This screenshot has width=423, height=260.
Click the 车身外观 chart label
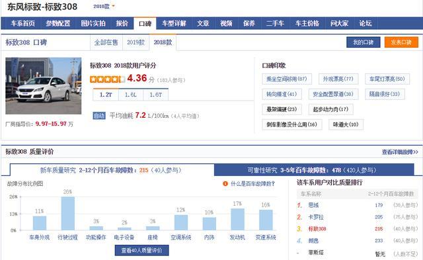[40, 238]
